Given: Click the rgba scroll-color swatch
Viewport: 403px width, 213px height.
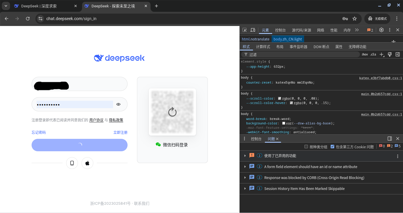Looking at the screenshot, I should (x=280, y=98).
